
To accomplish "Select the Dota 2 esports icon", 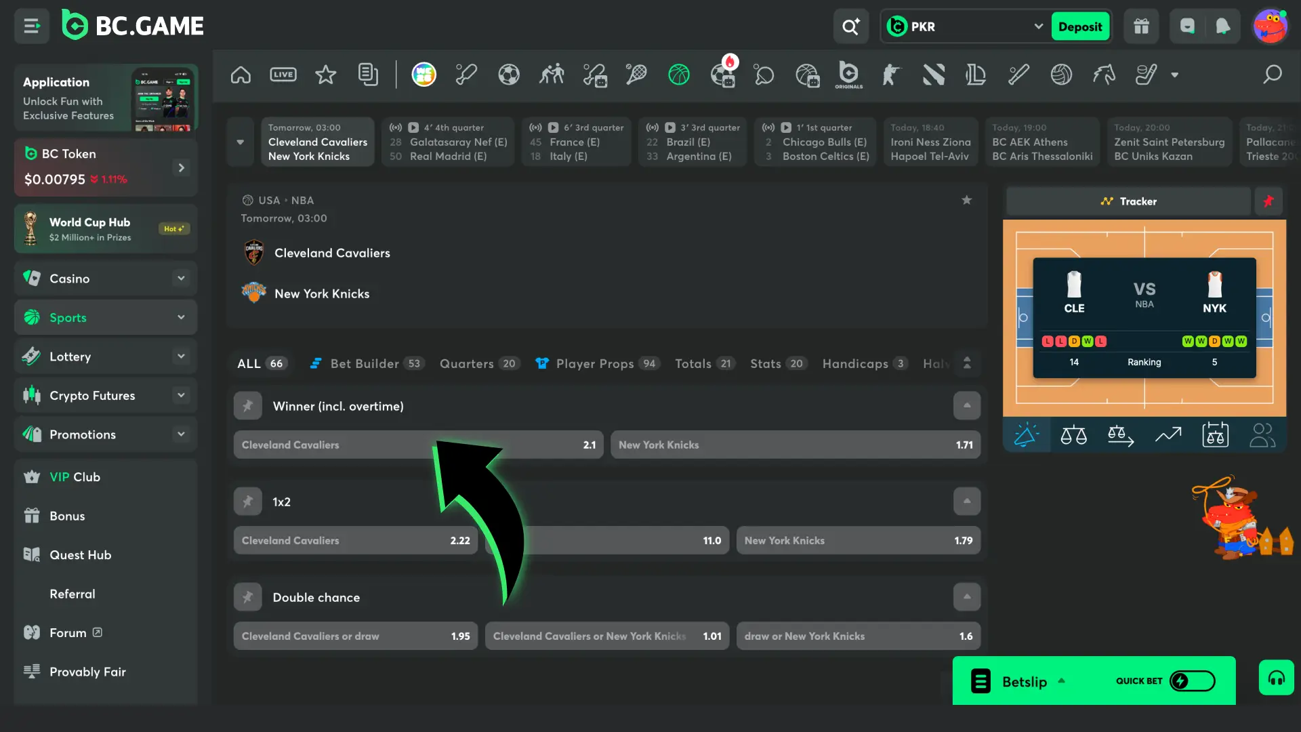I will click(x=934, y=75).
